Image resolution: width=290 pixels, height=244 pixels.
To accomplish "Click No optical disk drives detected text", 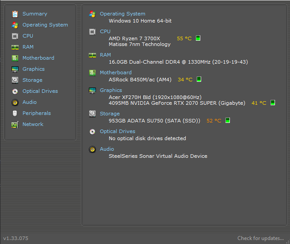I will tap(147, 138).
